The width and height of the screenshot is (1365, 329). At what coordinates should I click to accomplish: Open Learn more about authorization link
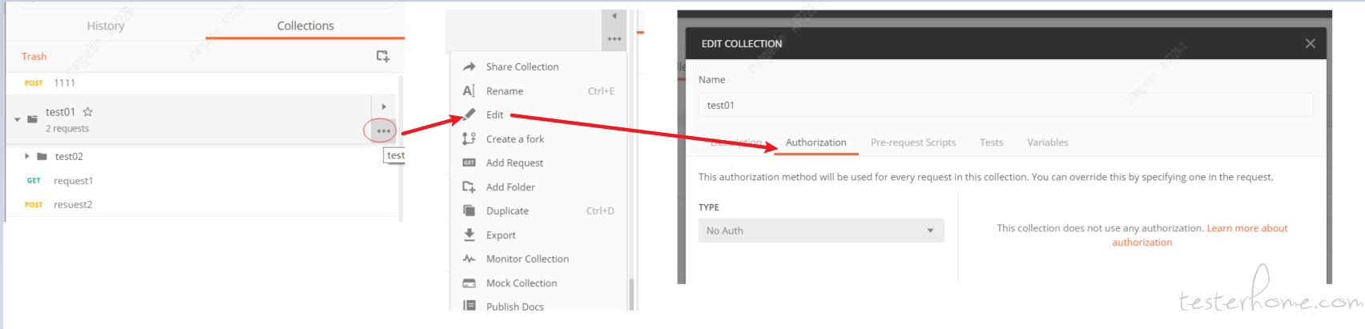pyautogui.click(x=1200, y=235)
